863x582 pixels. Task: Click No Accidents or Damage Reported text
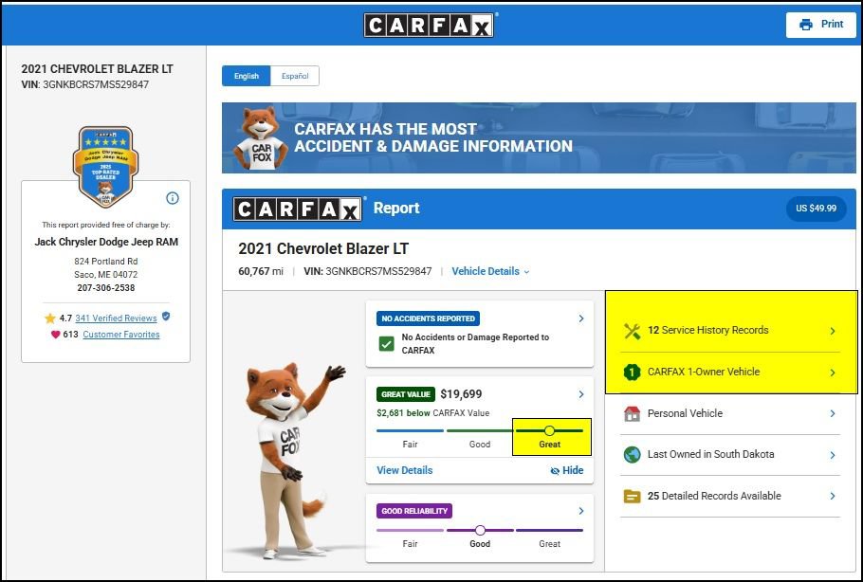475,344
